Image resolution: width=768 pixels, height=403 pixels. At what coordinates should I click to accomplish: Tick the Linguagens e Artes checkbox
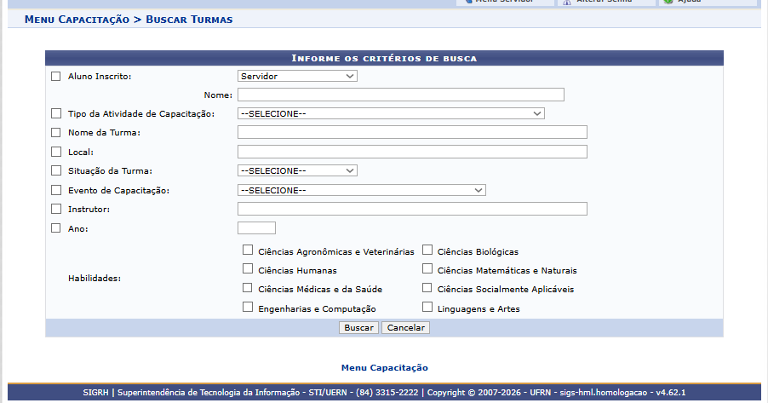427,307
